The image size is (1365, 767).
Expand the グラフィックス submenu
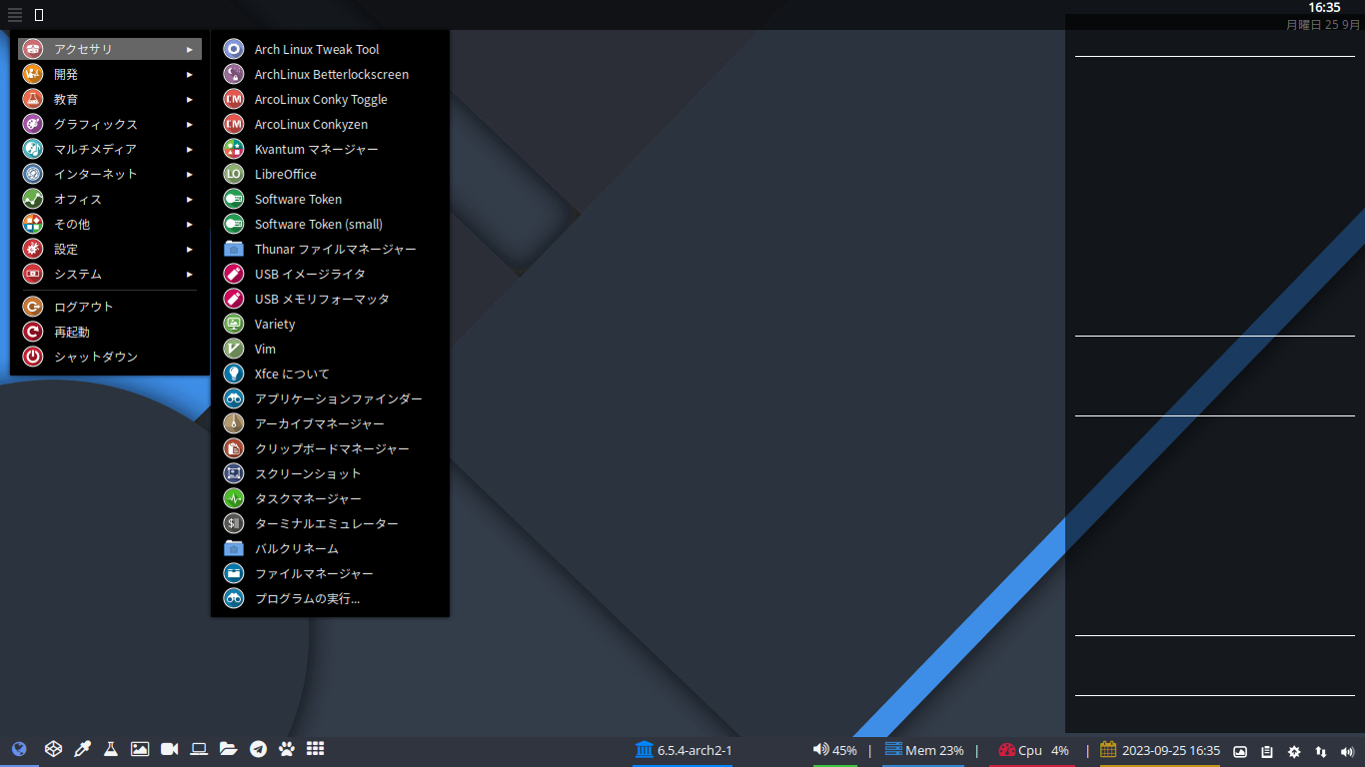point(110,124)
